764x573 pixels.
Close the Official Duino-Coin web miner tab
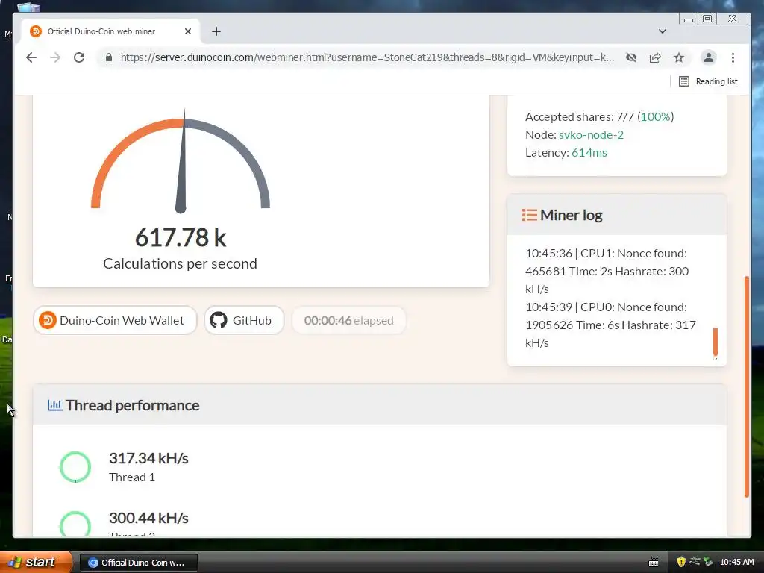coord(187,31)
